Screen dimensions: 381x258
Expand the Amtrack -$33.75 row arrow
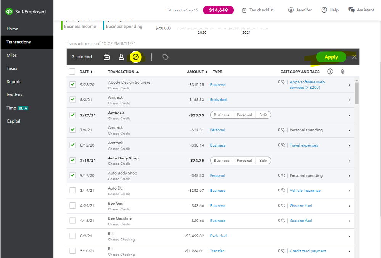[x=349, y=116]
